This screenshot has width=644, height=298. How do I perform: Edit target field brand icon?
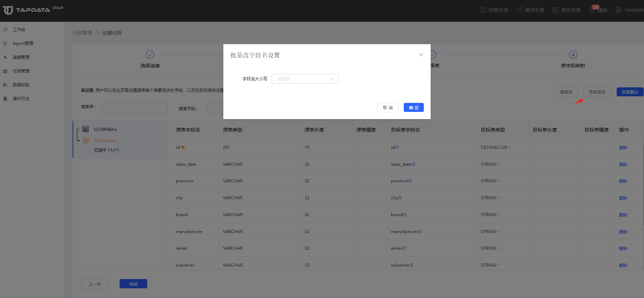tap(405, 214)
